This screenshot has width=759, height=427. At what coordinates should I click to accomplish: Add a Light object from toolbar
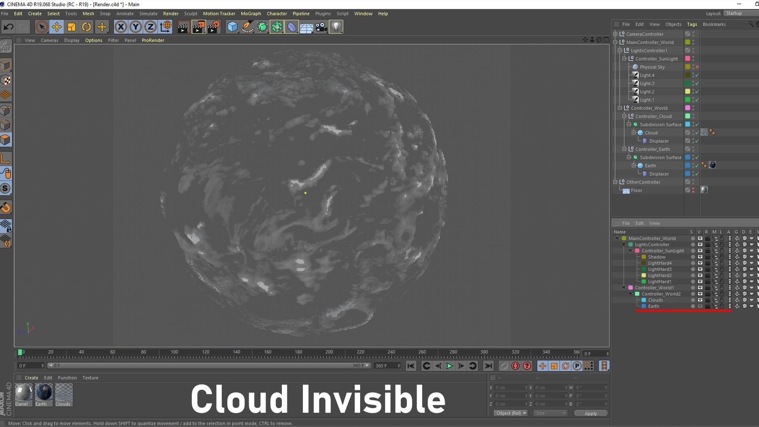coord(336,27)
